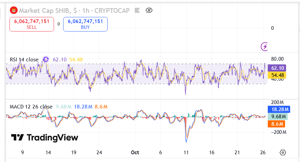Screen dimensions: 300x162
Task: Click the purple 62.10 RSI axis label
Action: [x=277, y=68]
